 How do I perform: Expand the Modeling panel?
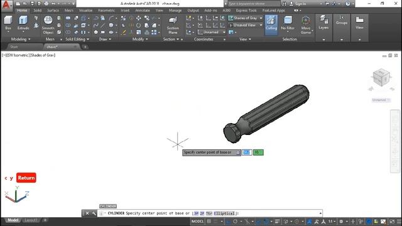coord(21,39)
